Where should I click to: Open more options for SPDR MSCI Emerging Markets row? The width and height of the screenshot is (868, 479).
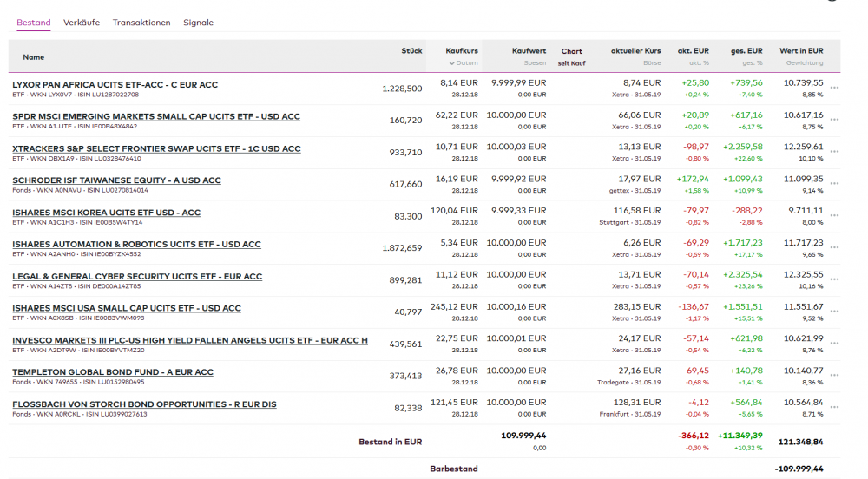(x=834, y=121)
